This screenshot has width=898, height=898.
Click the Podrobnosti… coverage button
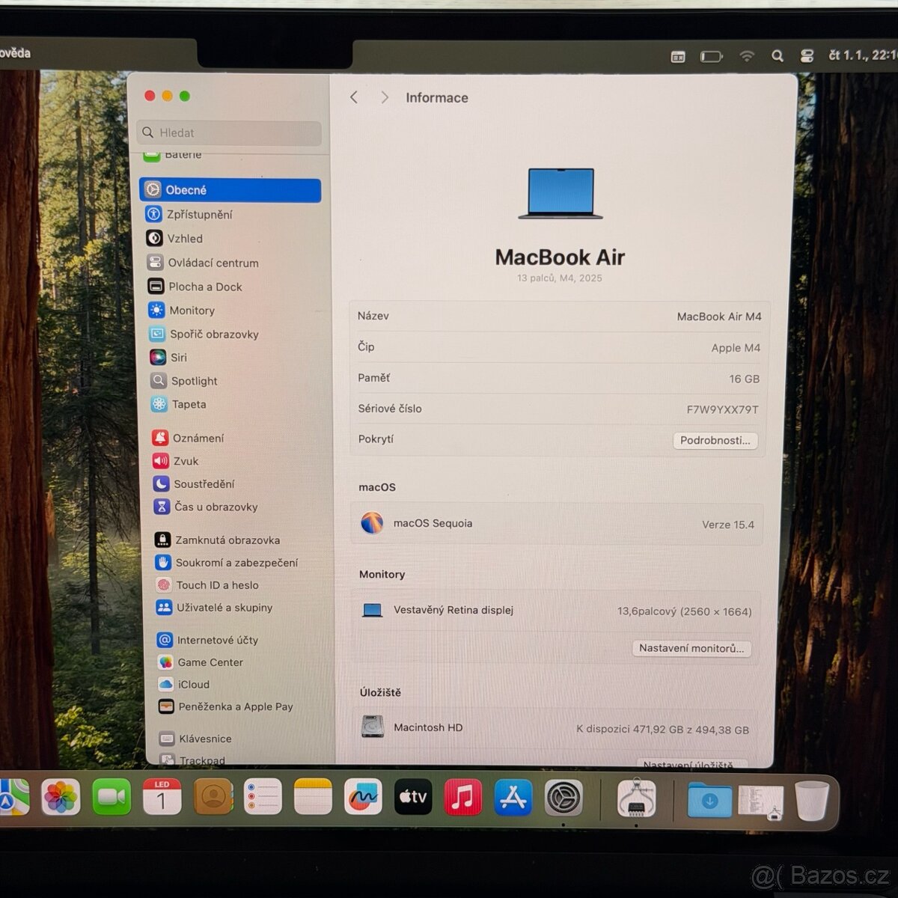click(x=715, y=440)
